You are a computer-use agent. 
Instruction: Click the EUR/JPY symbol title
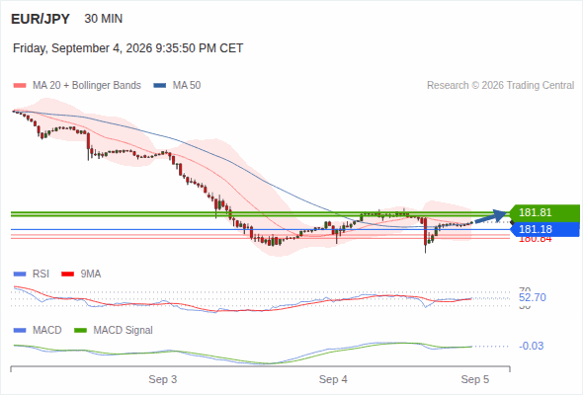[x=41, y=19]
